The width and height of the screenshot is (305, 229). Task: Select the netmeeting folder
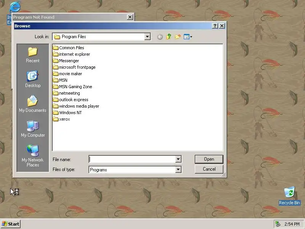click(x=66, y=93)
